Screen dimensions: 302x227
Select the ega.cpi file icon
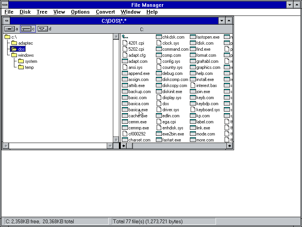159,121
